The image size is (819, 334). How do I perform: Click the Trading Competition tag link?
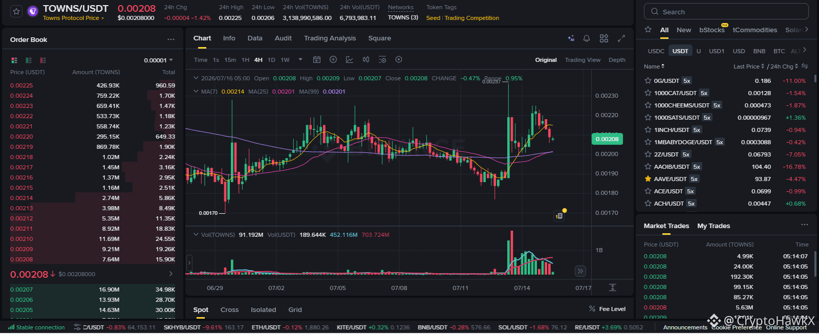[x=471, y=18]
